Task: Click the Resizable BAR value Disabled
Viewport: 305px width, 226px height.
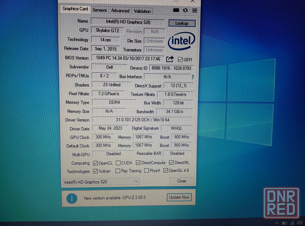Action: pyautogui.click(x=177, y=154)
